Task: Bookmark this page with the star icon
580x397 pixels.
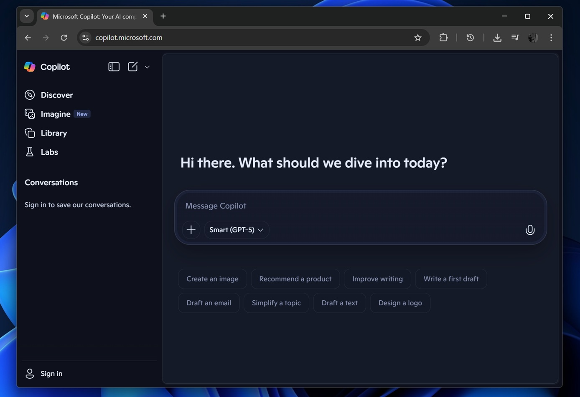Action: click(x=417, y=38)
